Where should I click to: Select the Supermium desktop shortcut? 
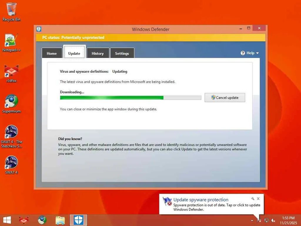(11, 104)
